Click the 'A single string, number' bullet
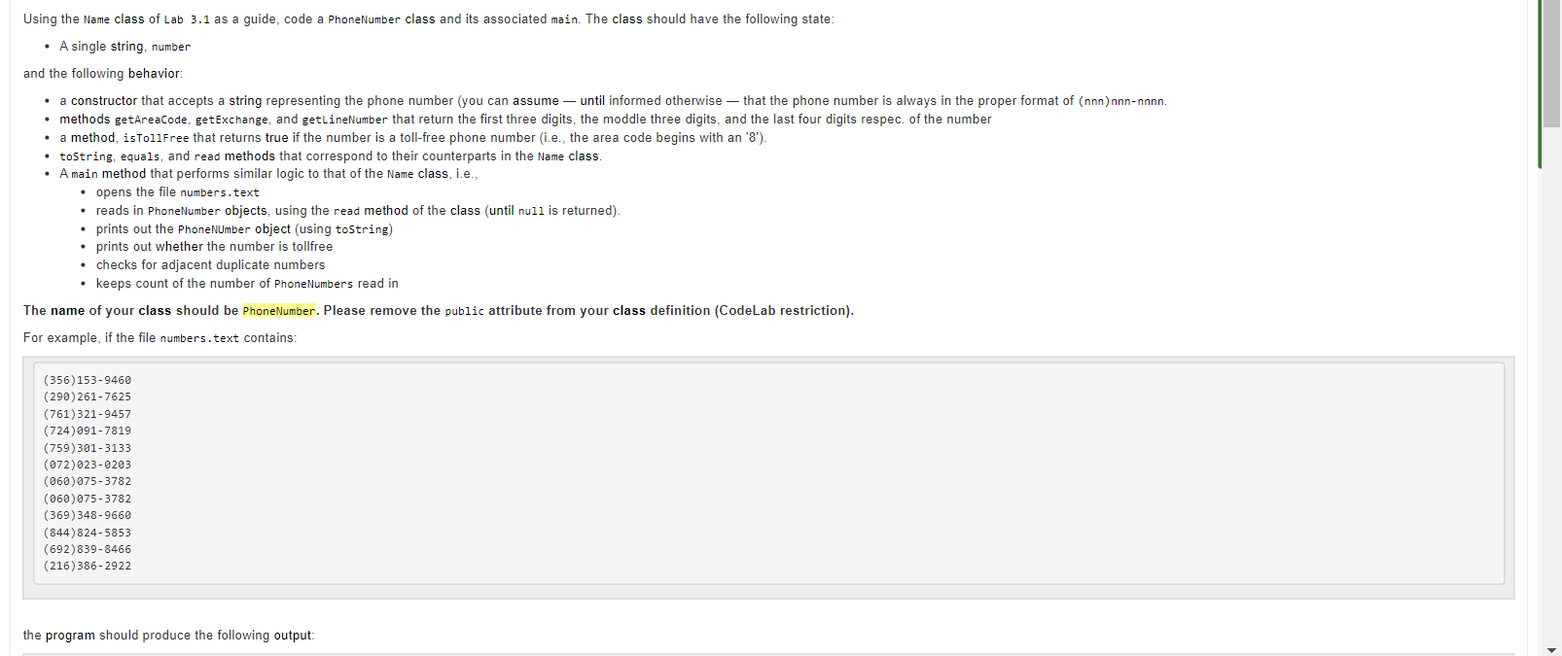 click(x=124, y=47)
